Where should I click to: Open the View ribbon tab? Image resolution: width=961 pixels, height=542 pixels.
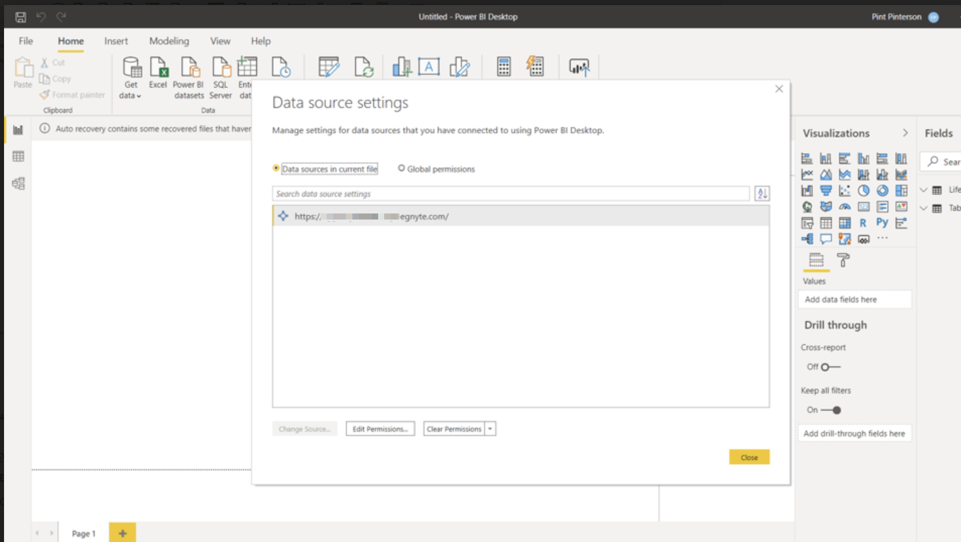coord(220,41)
